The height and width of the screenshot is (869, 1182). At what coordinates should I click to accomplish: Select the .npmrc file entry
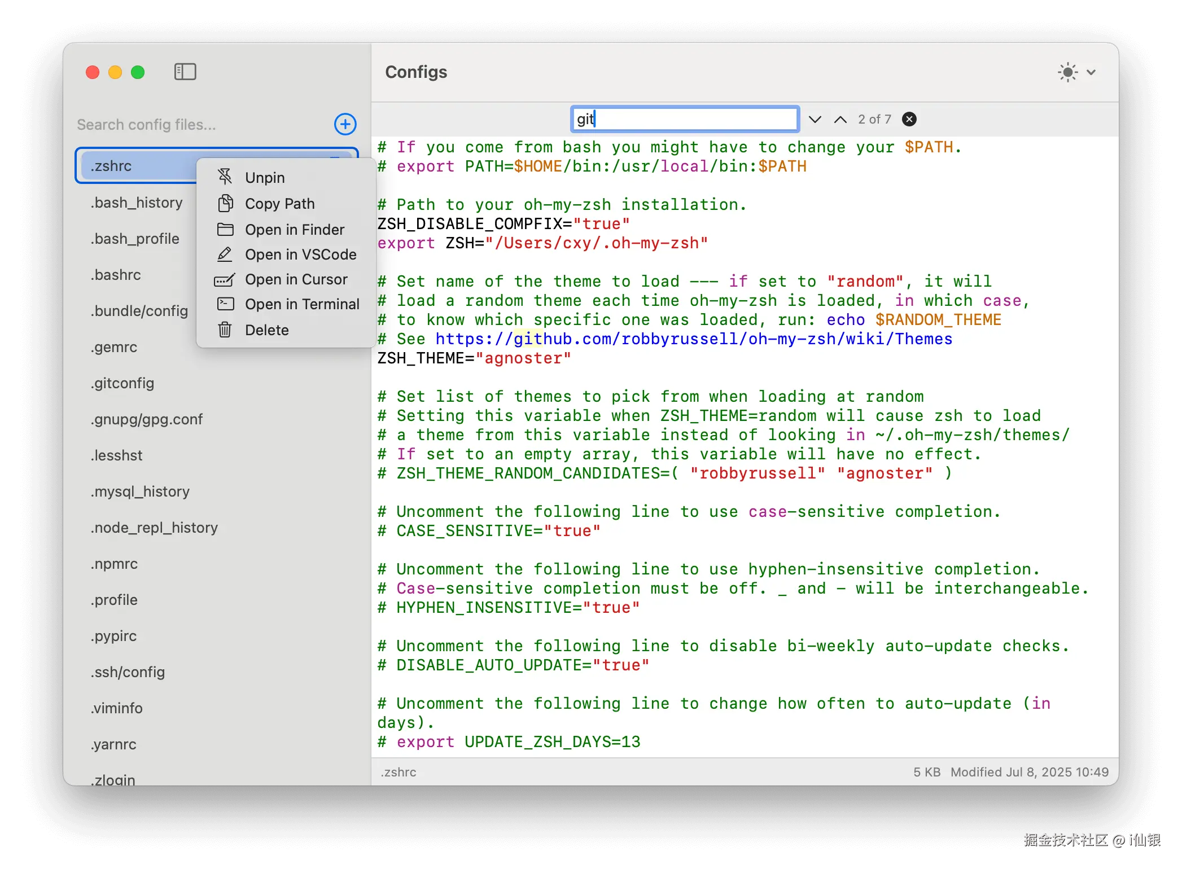114,564
